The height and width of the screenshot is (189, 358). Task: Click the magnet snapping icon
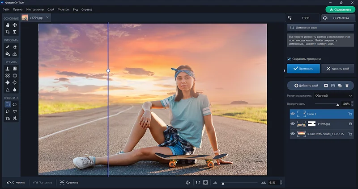(188, 182)
